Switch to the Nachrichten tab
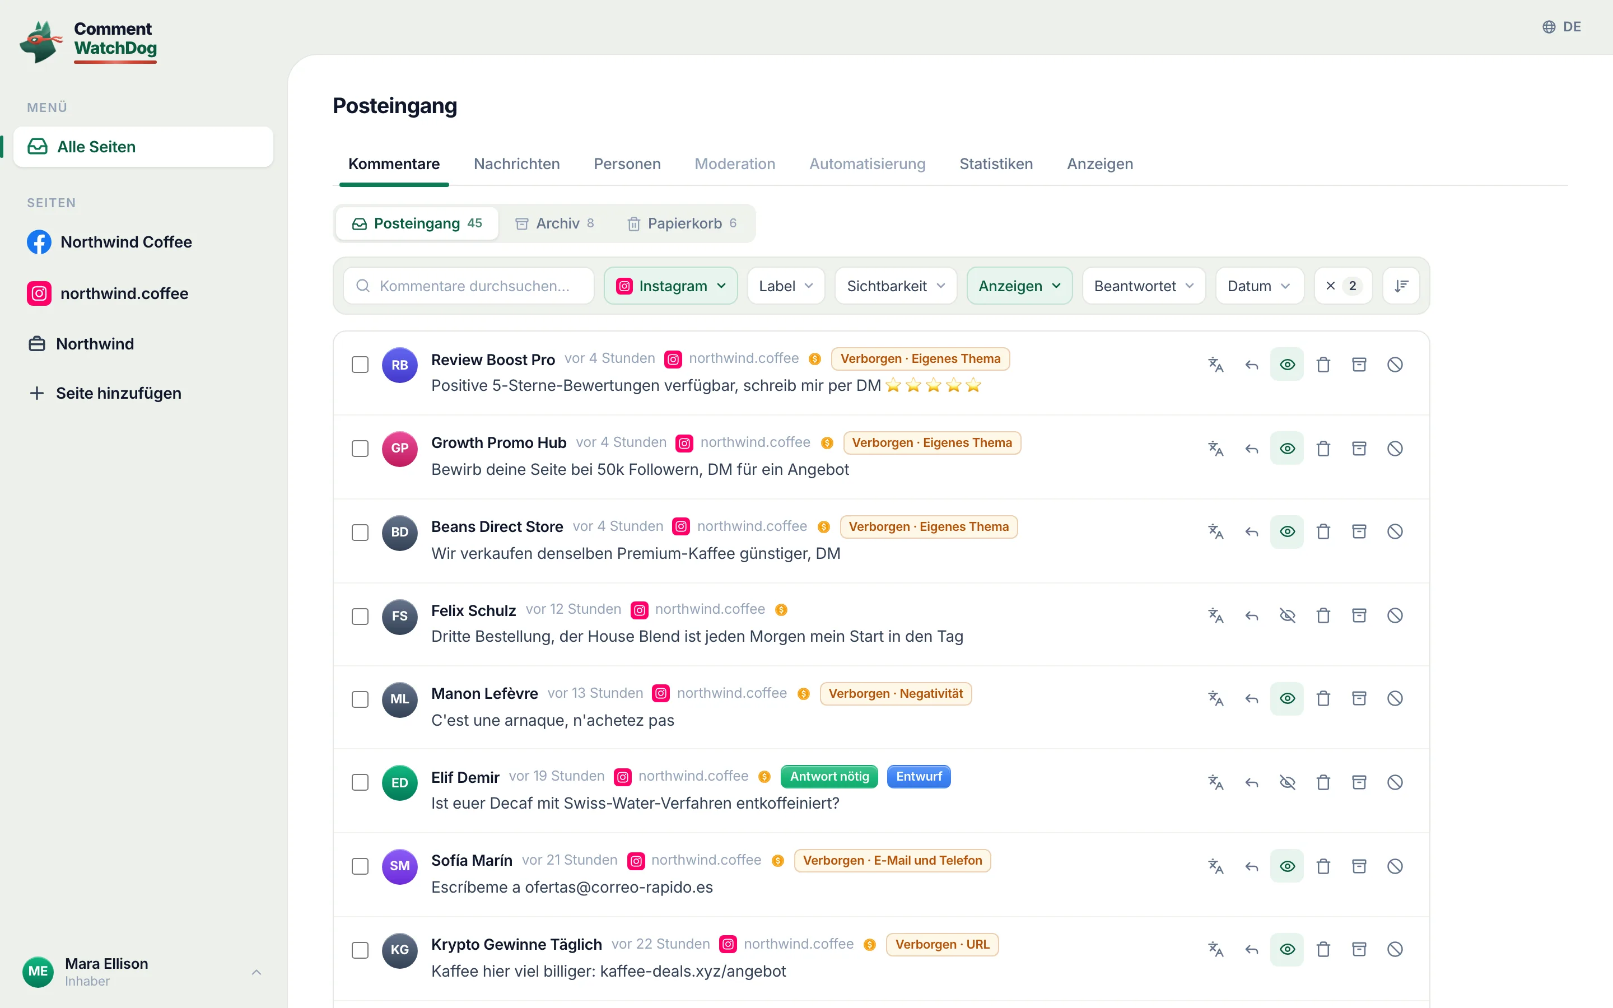Screen dimensions: 1613x1008 [516, 164]
